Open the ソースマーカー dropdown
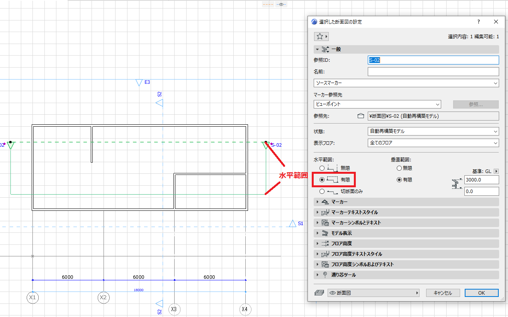 (406, 83)
